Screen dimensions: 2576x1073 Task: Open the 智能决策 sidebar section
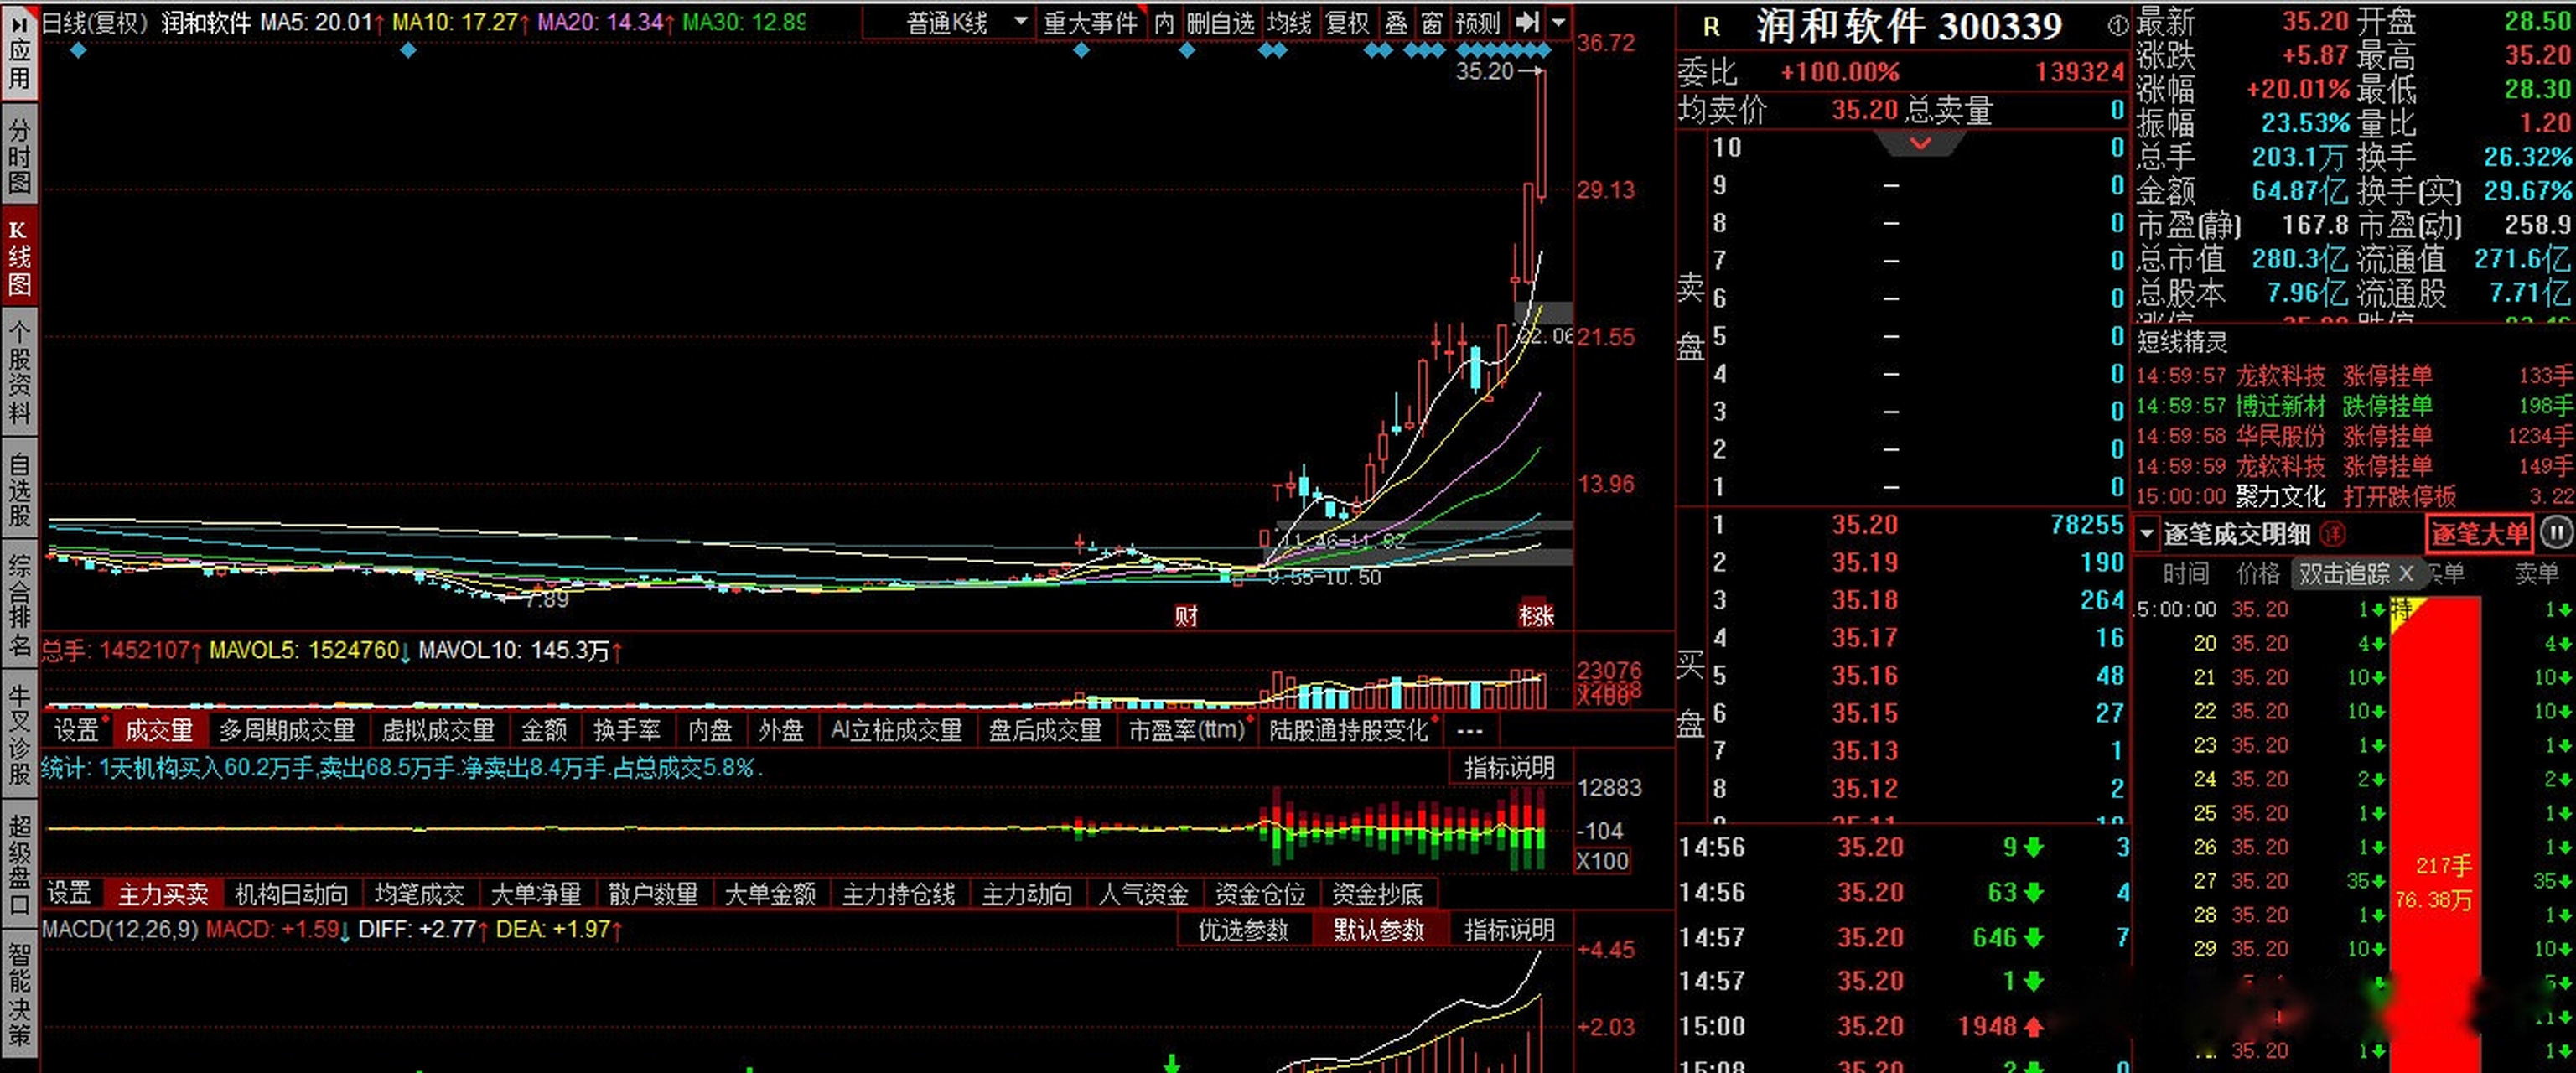click(x=19, y=994)
